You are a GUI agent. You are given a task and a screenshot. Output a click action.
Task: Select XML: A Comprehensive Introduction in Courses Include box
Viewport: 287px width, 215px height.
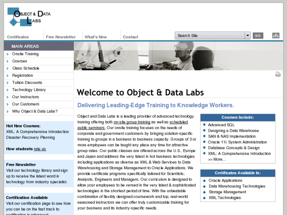[239, 153]
